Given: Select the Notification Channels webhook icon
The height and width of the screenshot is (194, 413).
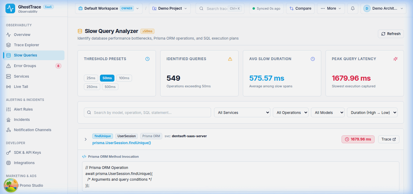Looking at the screenshot, I should coord(8,130).
